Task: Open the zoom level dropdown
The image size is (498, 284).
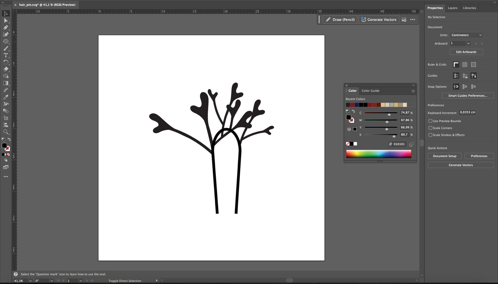Action: [x=30, y=281]
